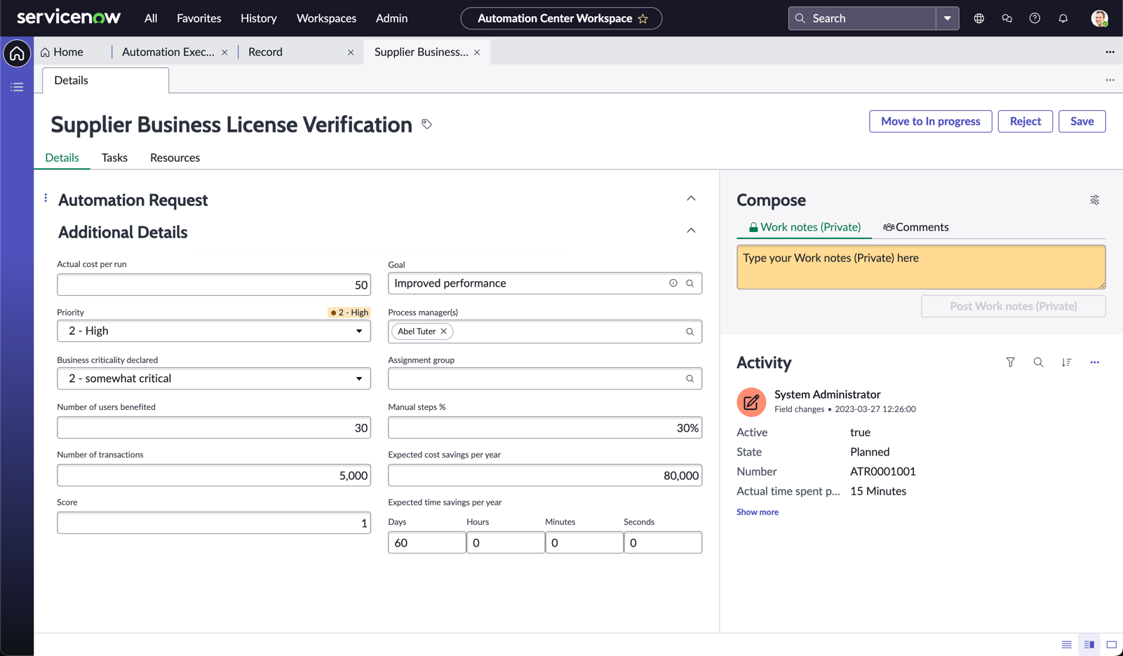This screenshot has width=1123, height=656.
Task: Open the Comments tab in Compose
Action: [915, 227]
